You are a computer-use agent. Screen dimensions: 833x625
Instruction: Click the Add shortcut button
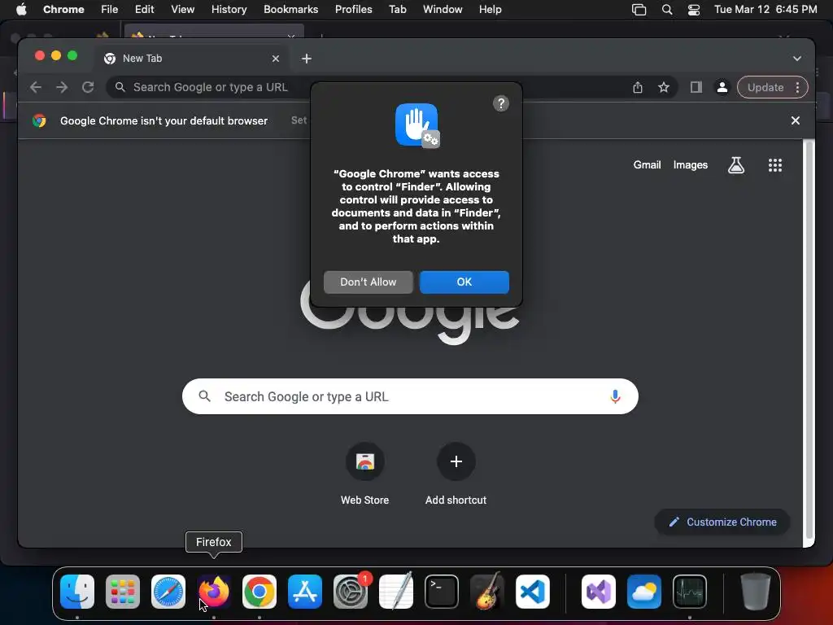[456, 473]
